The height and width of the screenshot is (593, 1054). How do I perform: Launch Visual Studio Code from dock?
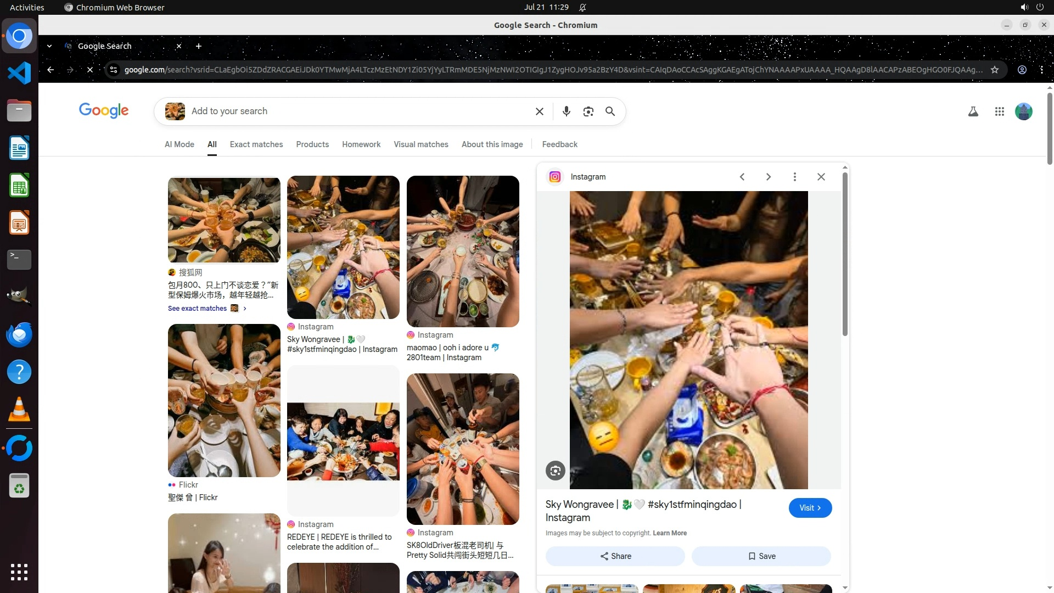pyautogui.click(x=19, y=73)
